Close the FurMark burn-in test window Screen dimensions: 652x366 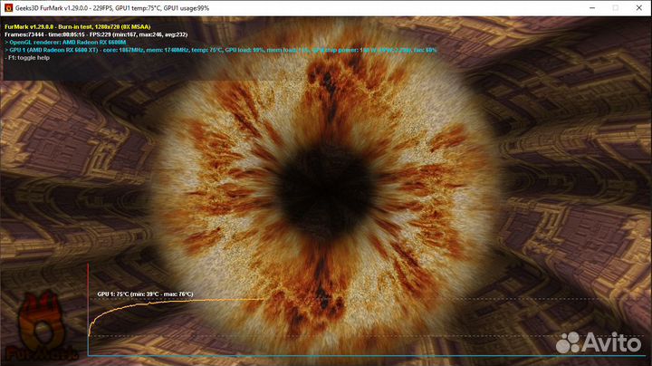click(x=639, y=8)
